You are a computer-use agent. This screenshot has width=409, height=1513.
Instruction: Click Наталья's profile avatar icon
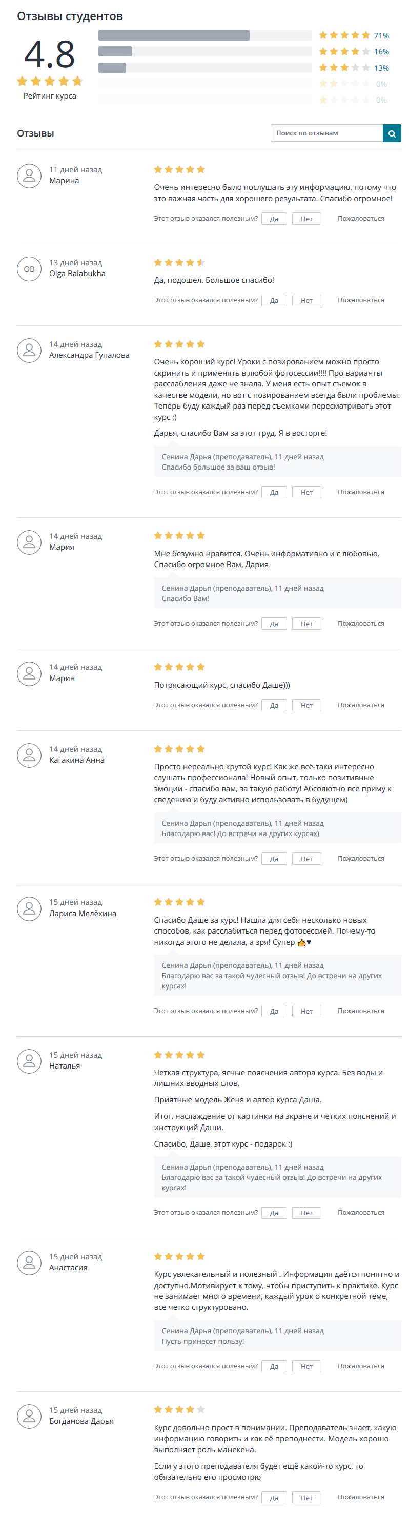(29, 1061)
